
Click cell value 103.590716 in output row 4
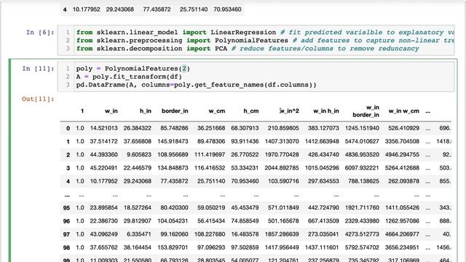pos(283,181)
